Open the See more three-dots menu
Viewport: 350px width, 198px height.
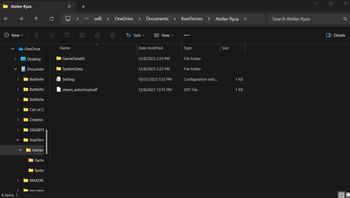click(x=187, y=35)
